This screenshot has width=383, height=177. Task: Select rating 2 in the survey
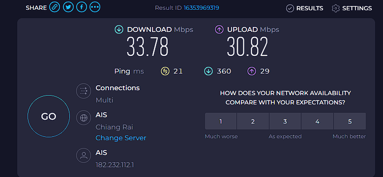[x=253, y=121]
